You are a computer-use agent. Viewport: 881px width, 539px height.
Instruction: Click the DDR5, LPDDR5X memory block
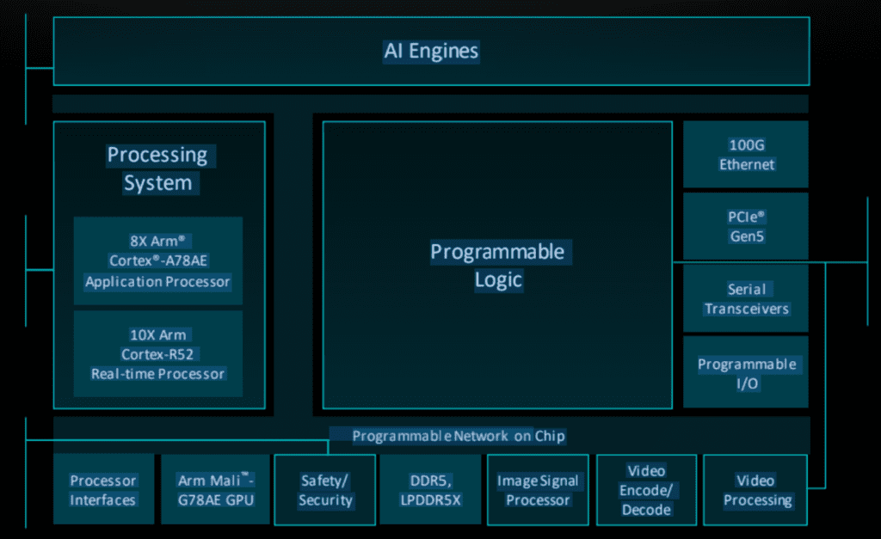[431, 490]
